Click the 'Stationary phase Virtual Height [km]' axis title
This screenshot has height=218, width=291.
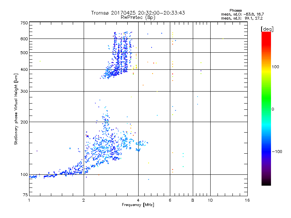(16, 109)
